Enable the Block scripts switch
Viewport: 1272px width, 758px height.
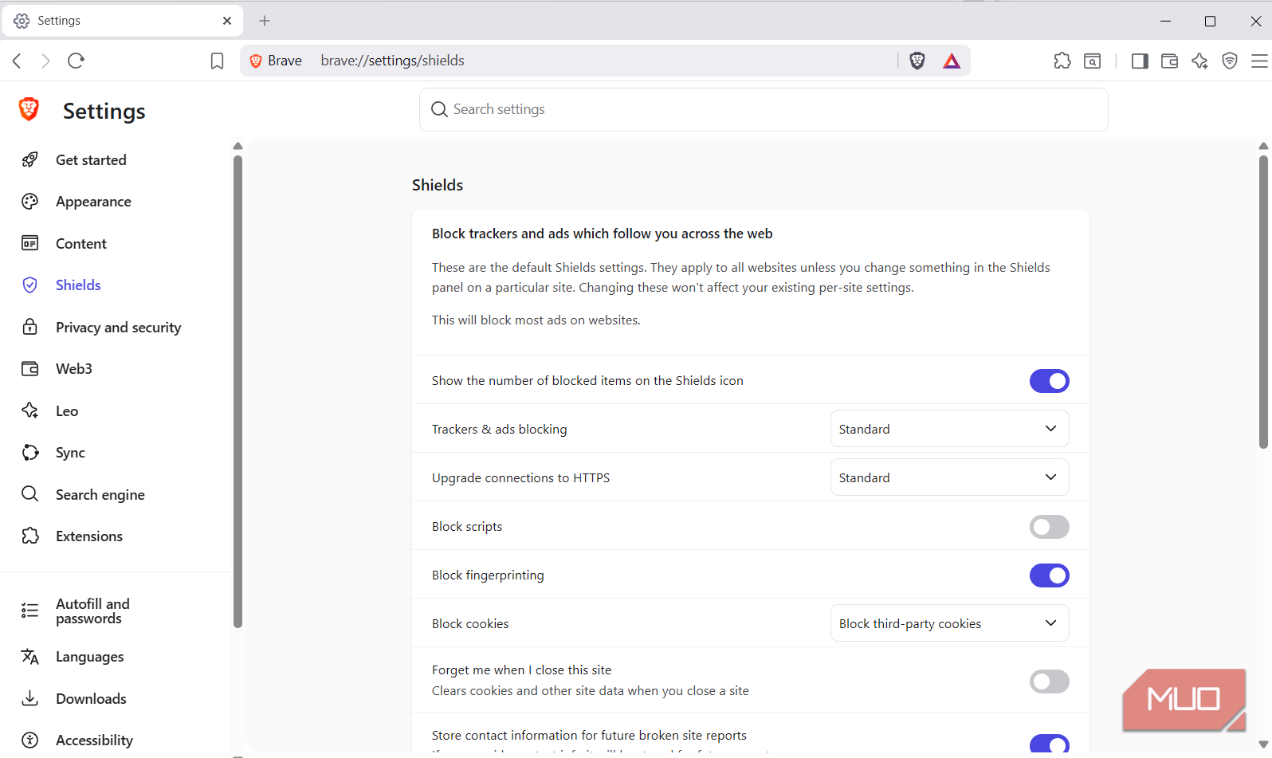pos(1049,527)
